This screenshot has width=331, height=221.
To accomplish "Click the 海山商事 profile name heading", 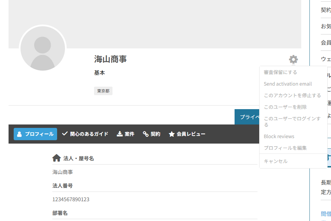I will [110, 59].
